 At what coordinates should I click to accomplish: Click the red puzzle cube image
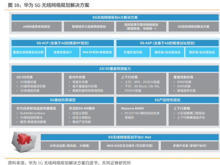click(24, 141)
